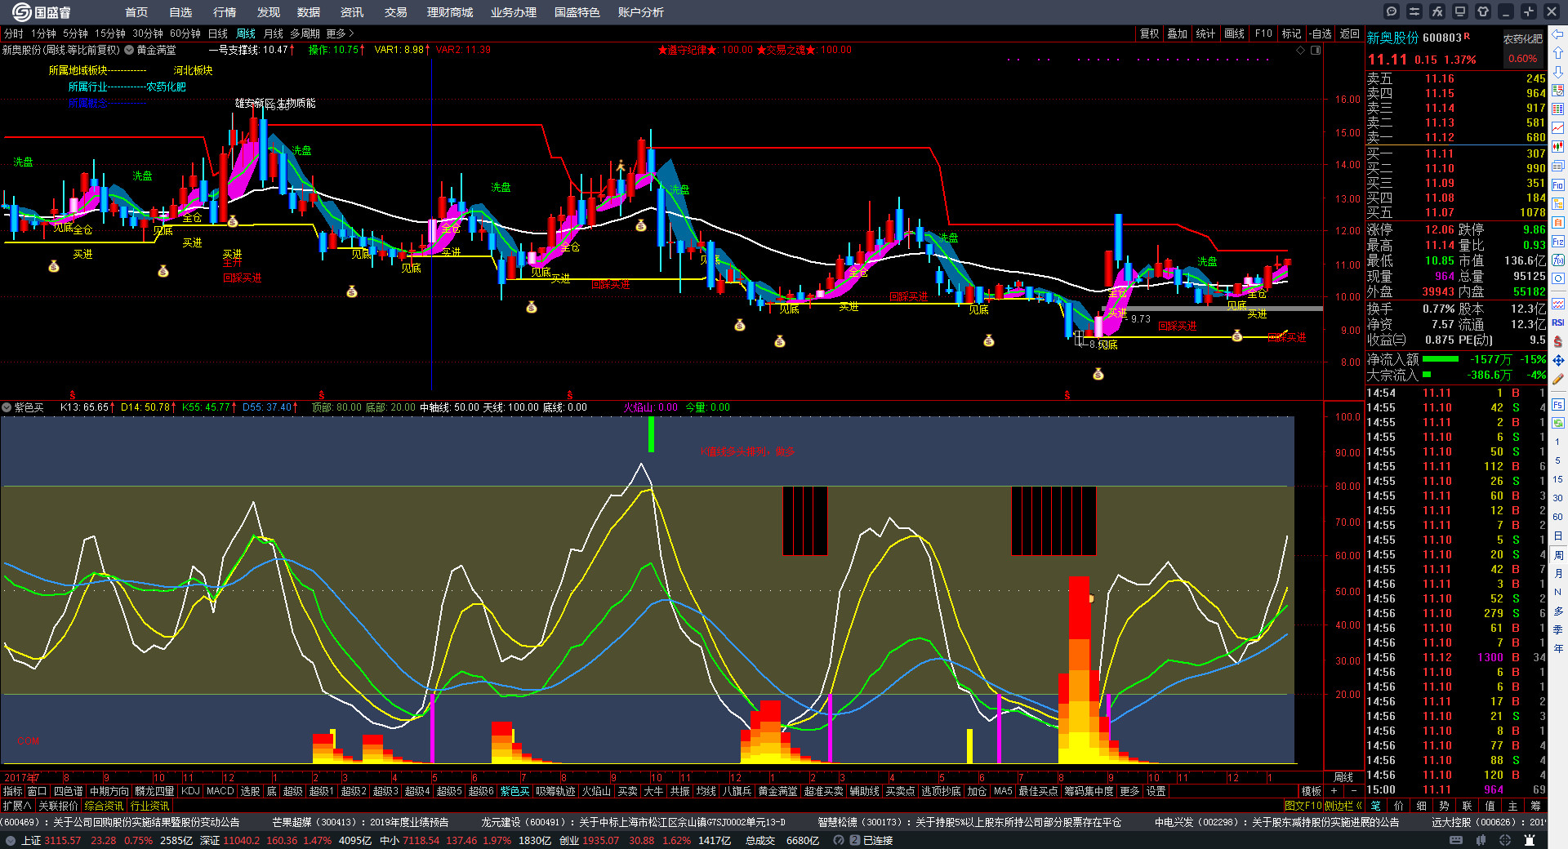
Task: Expand the 紫色买 indicator dropdown arrow
Action: pyautogui.click(x=7, y=407)
